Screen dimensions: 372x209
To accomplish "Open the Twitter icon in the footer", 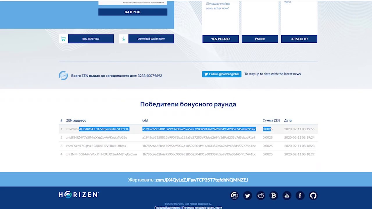I will pyautogui.click(x=248, y=196).
